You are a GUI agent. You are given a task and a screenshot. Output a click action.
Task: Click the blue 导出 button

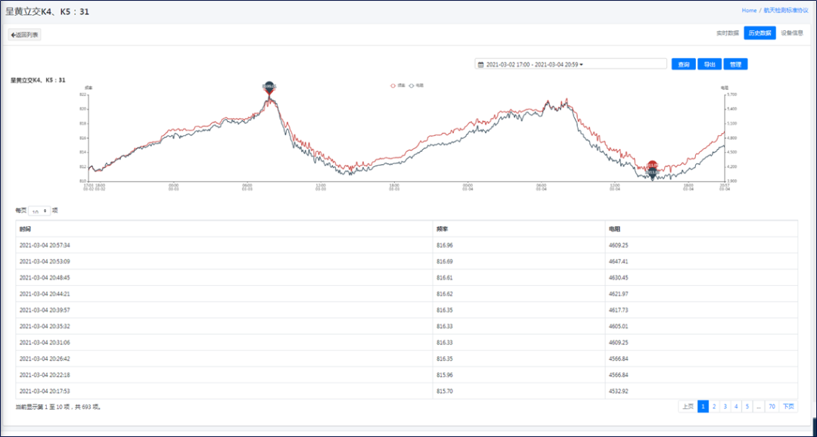(710, 64)
